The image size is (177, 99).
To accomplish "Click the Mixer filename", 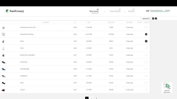I will click(x=22, y=41).
